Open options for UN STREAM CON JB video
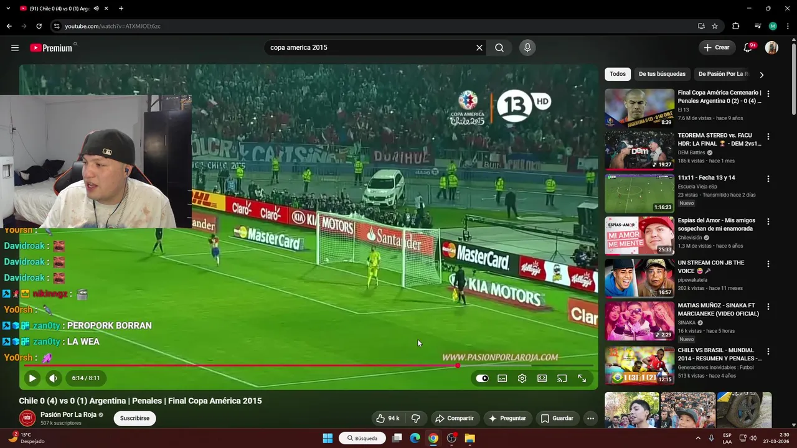This screenshot has height=448, width=797. point(768,264)
